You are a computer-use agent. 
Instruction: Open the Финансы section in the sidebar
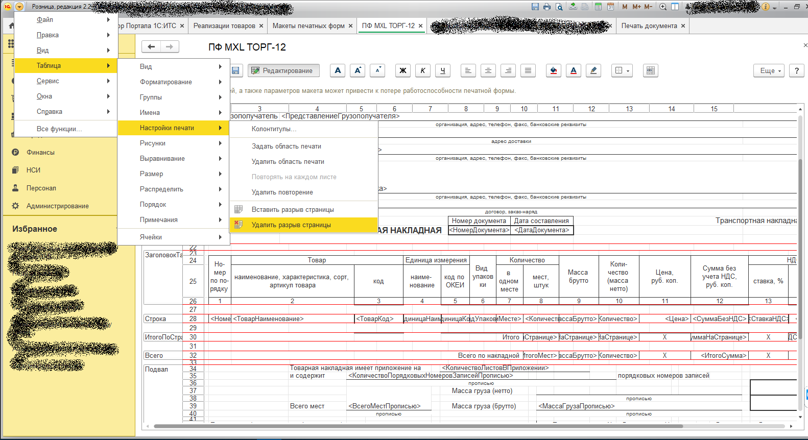[40, 152]
